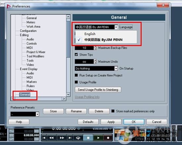Enable the Usage Profile checkbox
The width and height of the screenshot is (182, 145).
pos(76,82)
